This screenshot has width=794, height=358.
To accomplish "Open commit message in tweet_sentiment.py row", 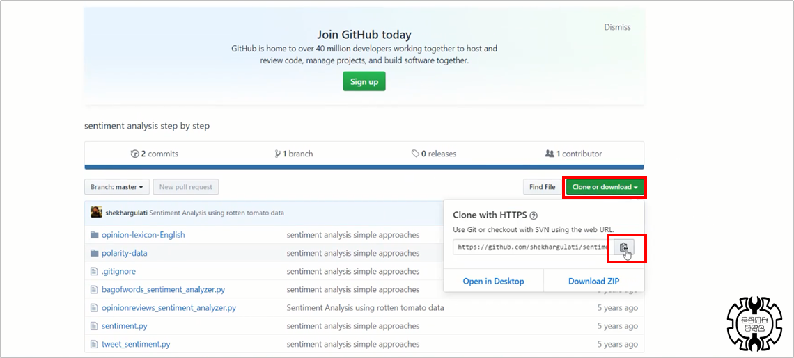I will point(353,344).
